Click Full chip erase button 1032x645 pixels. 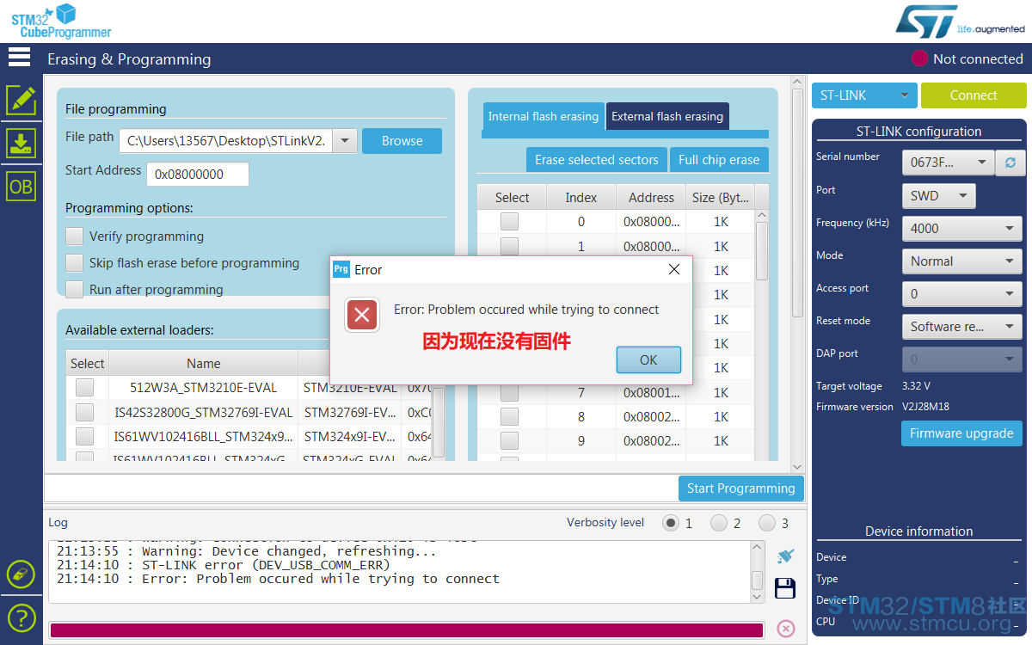(719, 160)
